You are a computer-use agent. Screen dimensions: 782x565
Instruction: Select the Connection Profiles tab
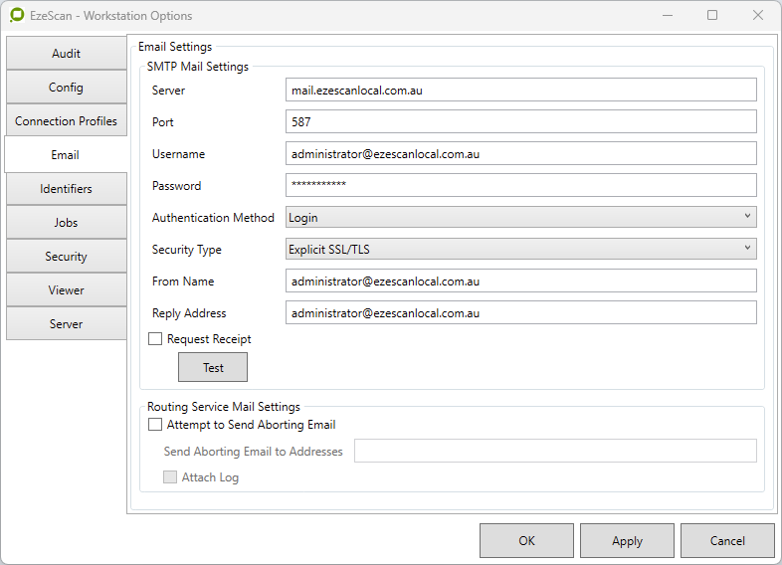66,121
